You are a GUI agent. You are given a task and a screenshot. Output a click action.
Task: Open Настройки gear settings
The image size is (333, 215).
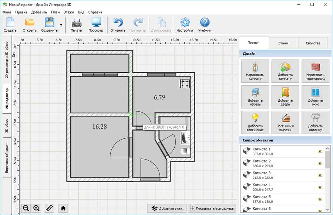click(185, 25)
